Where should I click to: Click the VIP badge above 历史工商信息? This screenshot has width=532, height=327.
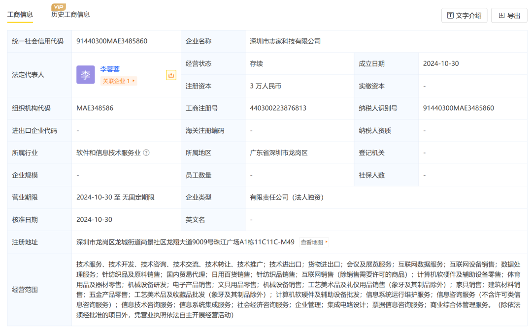[x=58, y=7]
